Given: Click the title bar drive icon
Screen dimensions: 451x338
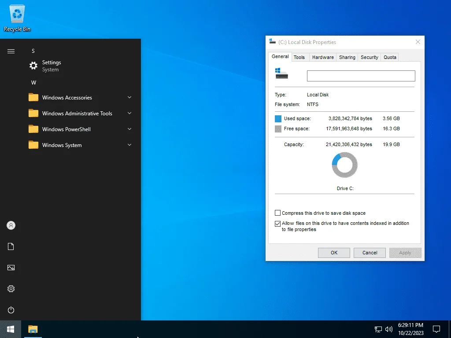Looking at the screenshot, I should [x=272, y=41].
